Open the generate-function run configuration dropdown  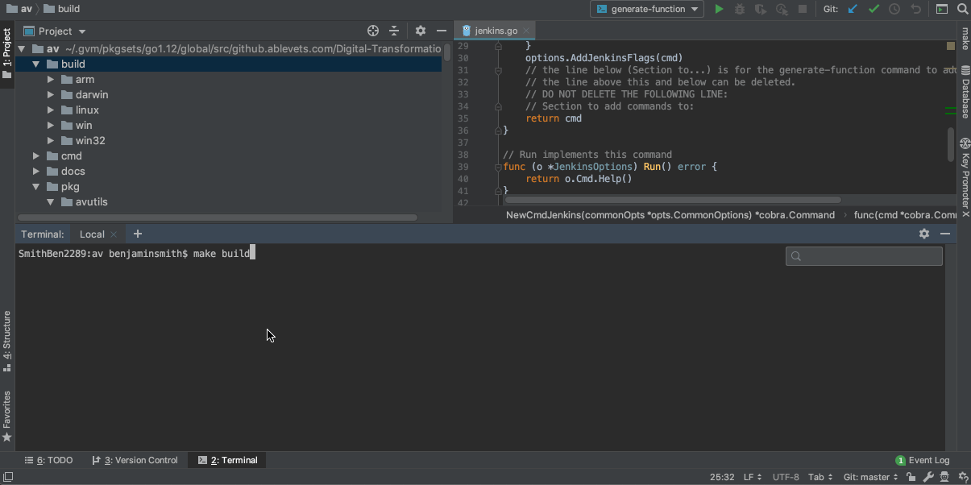(x=647, y=9)
